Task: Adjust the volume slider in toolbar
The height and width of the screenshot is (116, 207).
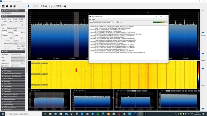Action: 28,6
